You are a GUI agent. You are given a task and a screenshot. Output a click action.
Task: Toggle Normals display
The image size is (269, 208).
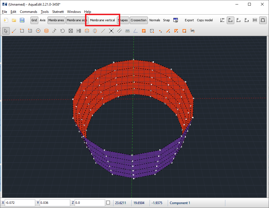[x=155, y=20]
